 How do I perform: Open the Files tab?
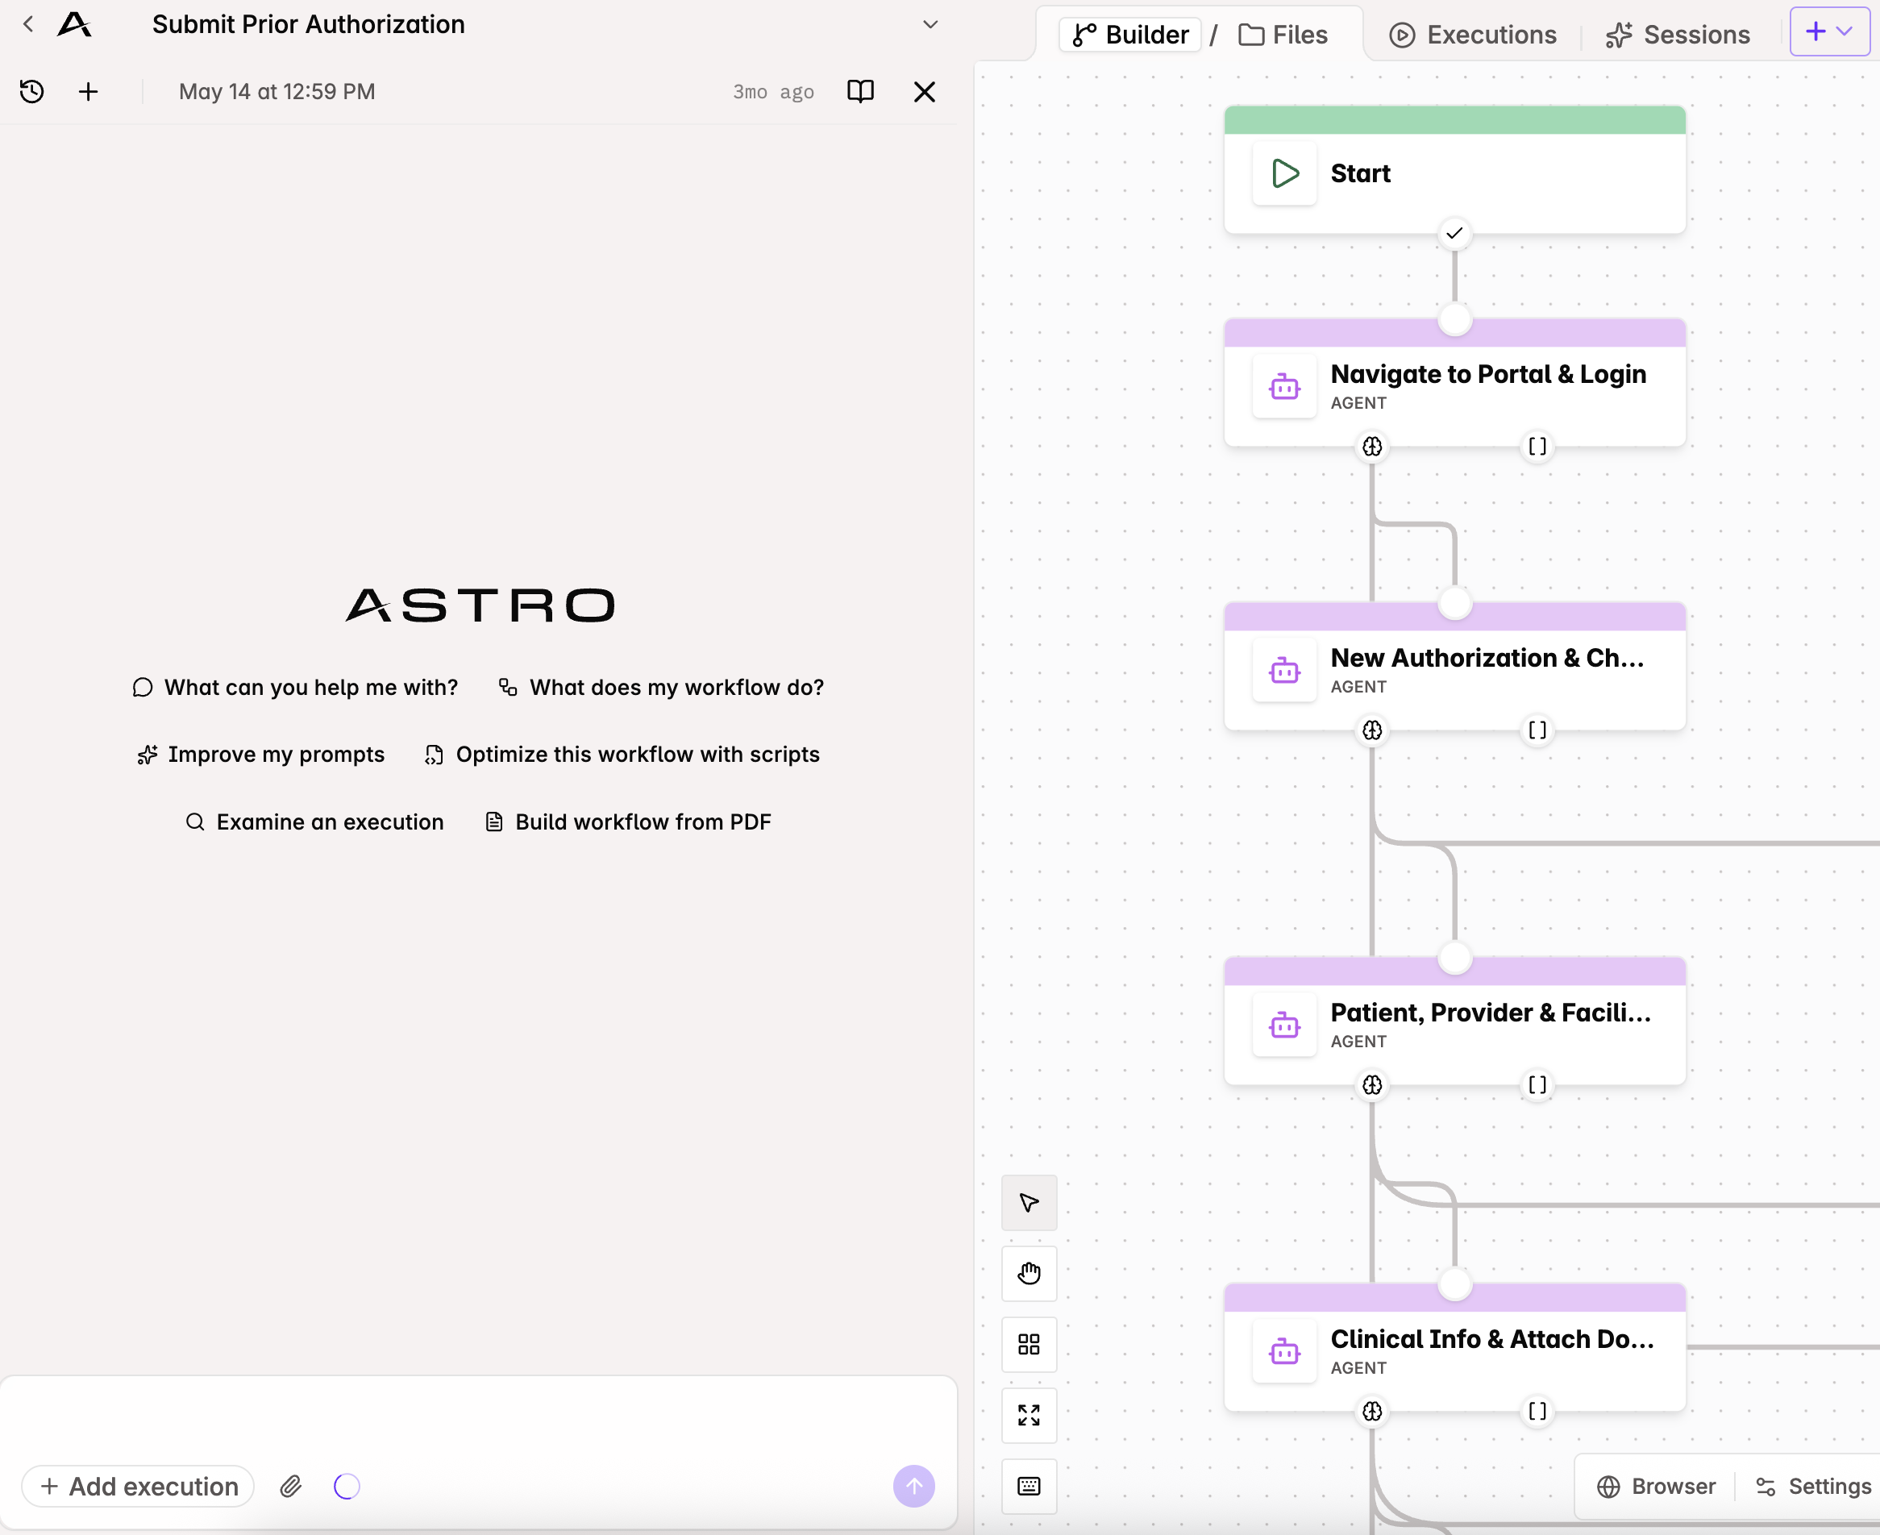click(1283, 35)
